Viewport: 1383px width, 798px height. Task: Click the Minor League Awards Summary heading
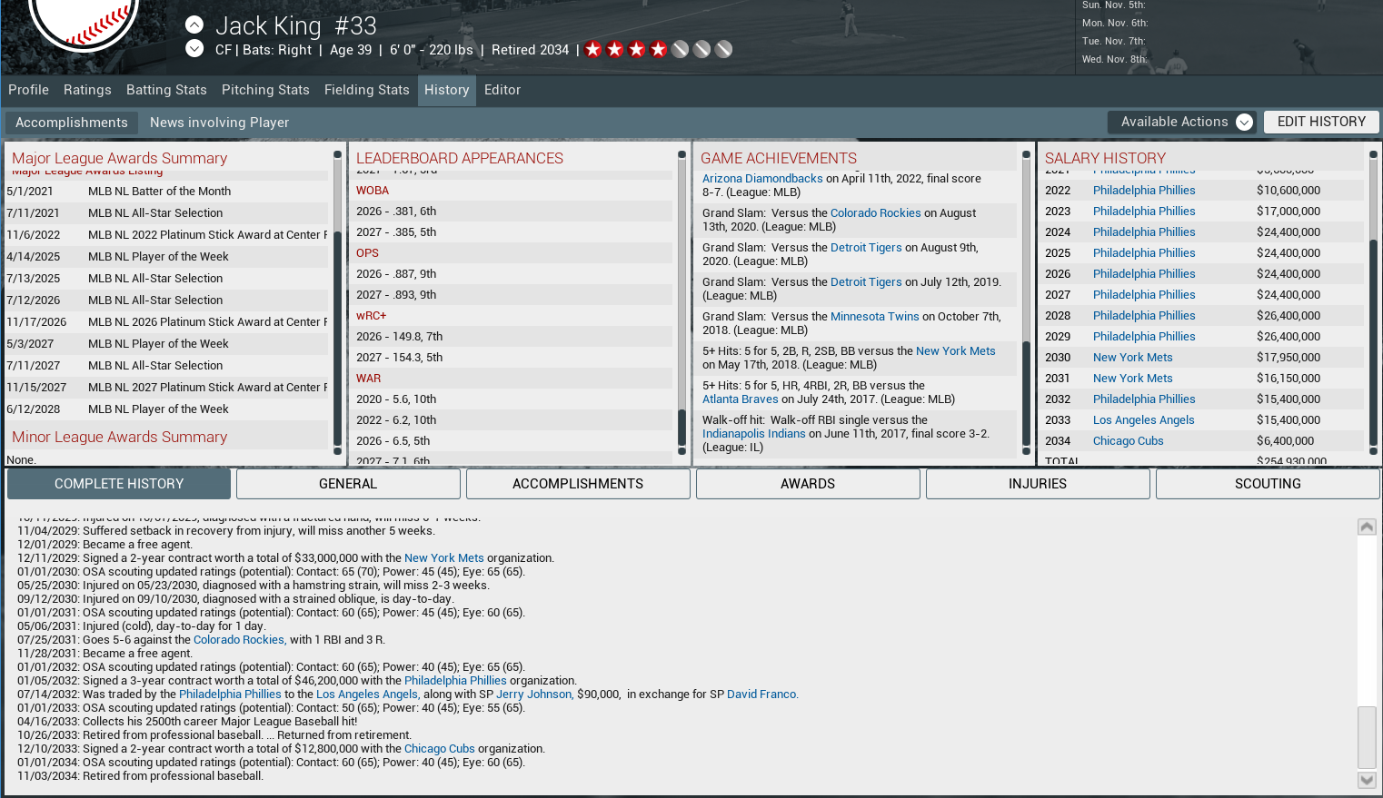[119, 437]
